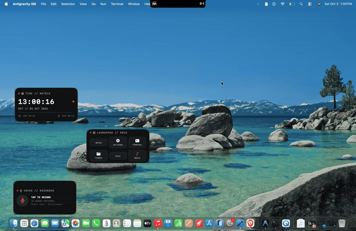Image resolution: width=356 pixels, height=231 pixels.
Task: Click the Calc tile in Launchpad grid
Action: pyautogui.click(x=118, y=156)
